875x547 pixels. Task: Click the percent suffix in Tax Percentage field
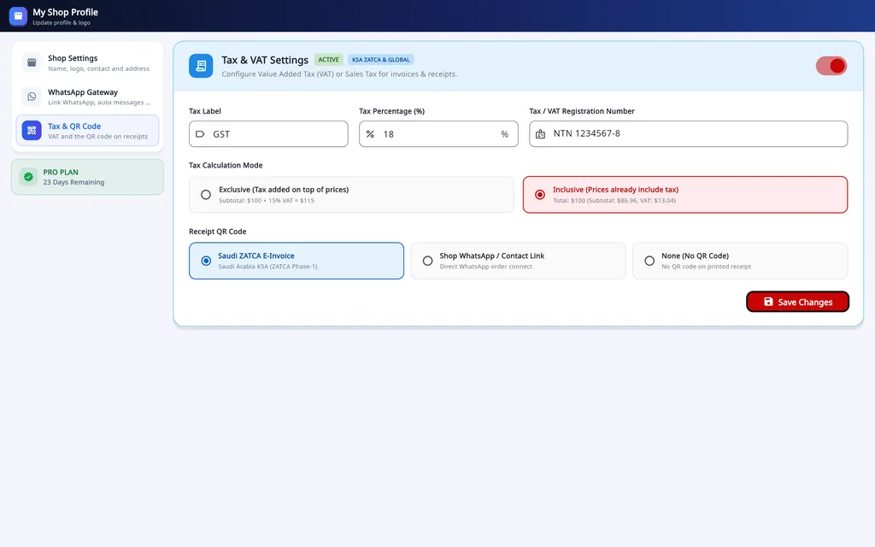(x=504, y=134)
